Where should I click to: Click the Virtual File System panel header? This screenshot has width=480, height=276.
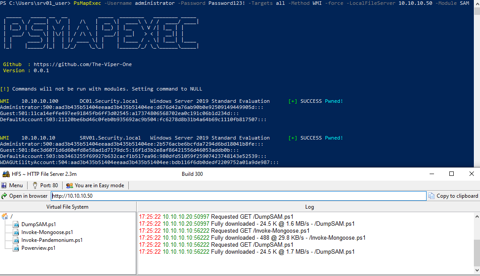point(67,207)
